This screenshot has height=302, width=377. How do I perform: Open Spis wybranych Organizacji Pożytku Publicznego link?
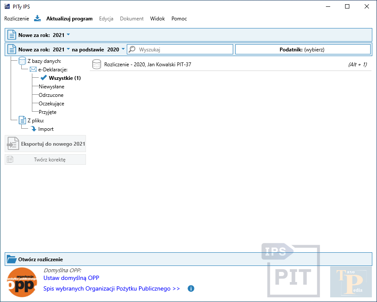(111, 289)
